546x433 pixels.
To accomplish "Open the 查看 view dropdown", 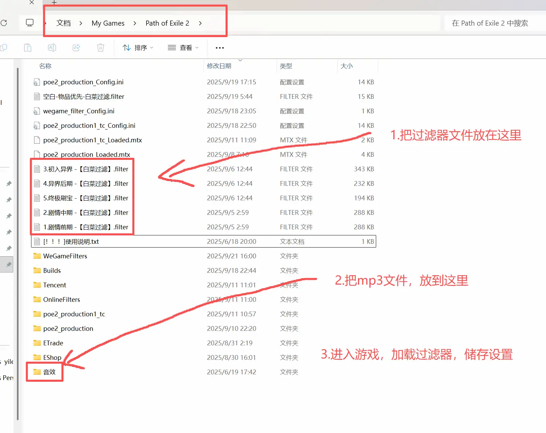I will (x=183, y=48).
